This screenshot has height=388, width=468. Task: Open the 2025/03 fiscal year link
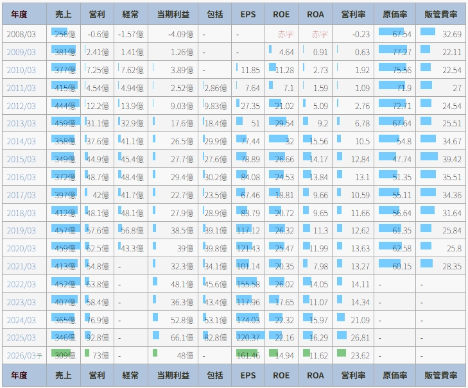(x=21, y=337)
